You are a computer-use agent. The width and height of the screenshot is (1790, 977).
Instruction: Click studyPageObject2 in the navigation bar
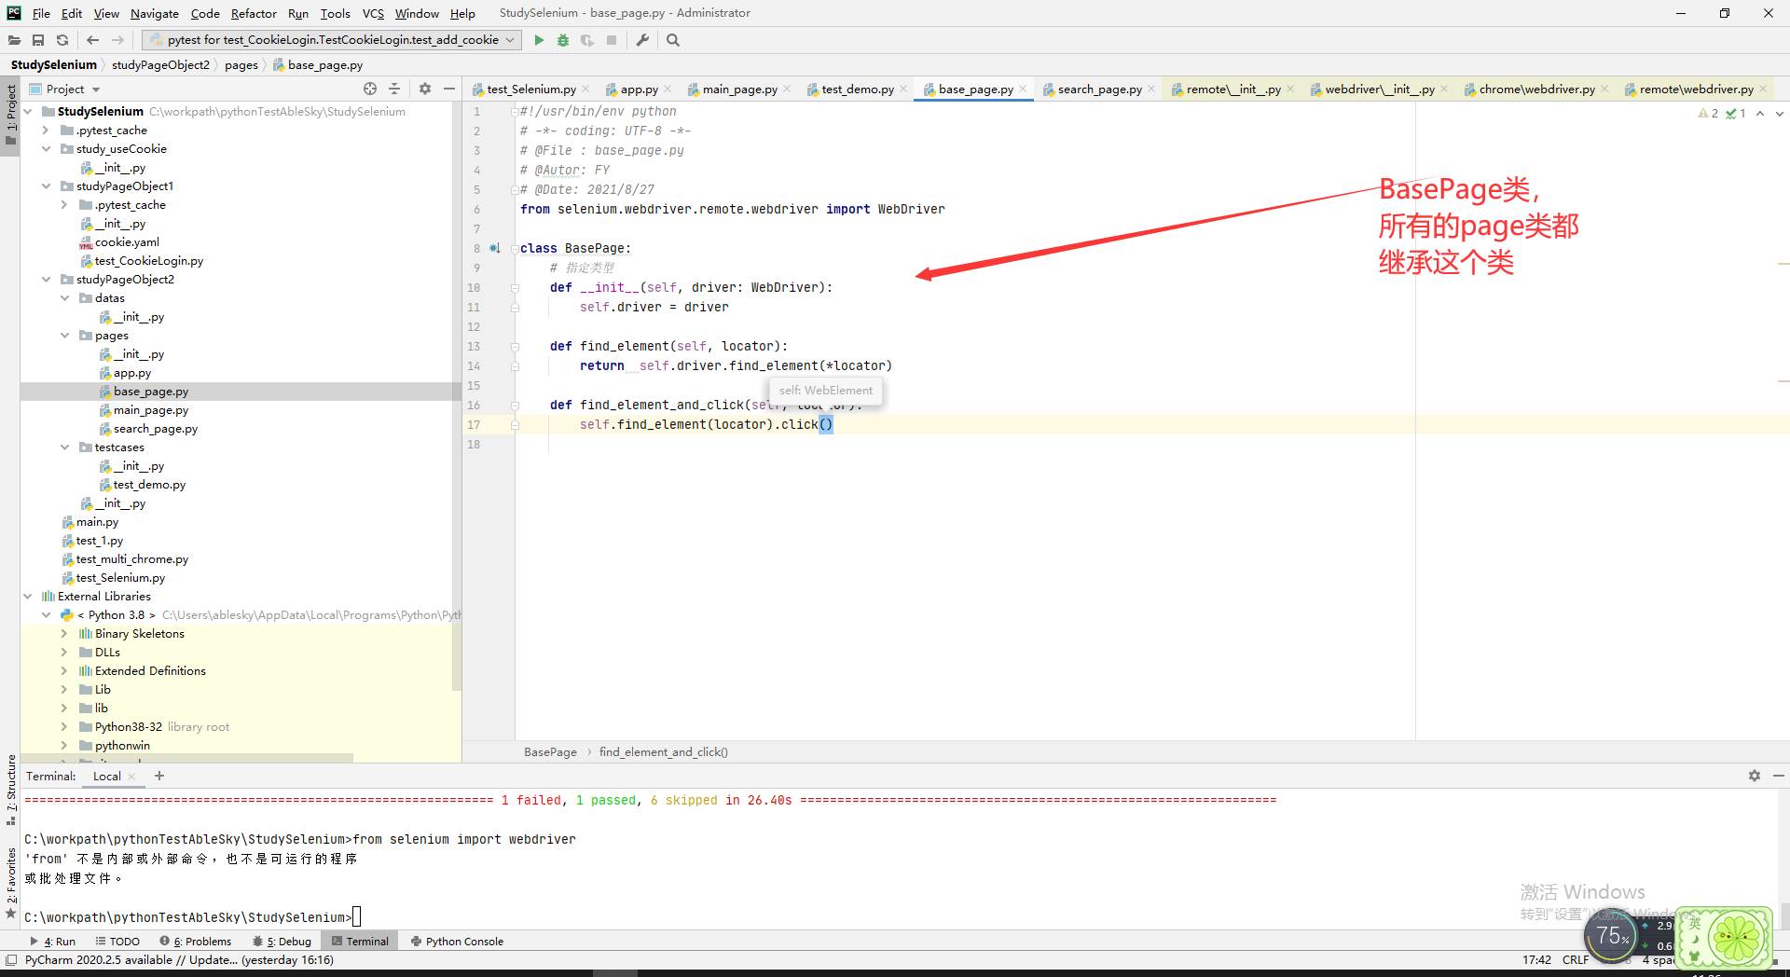160,64
